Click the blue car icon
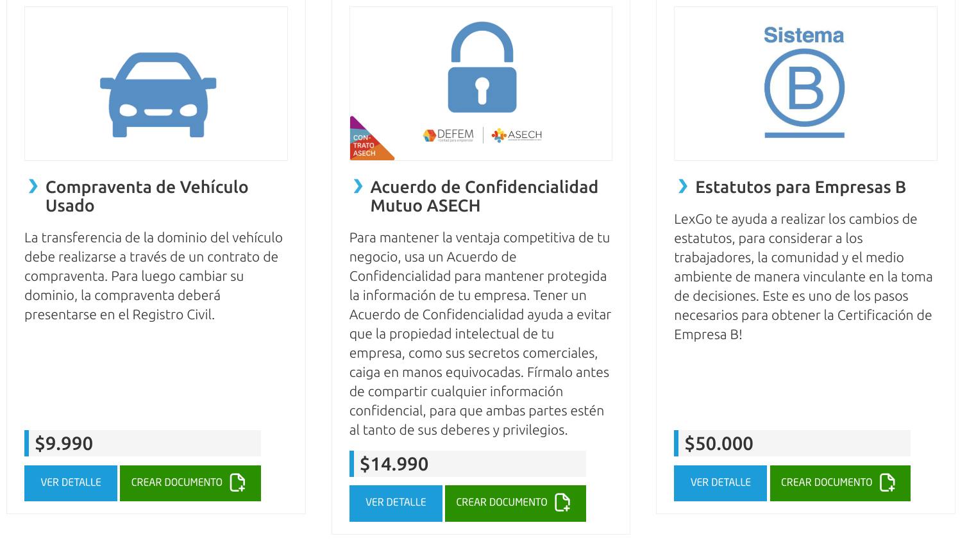976x550 pixels. point(158,95)
